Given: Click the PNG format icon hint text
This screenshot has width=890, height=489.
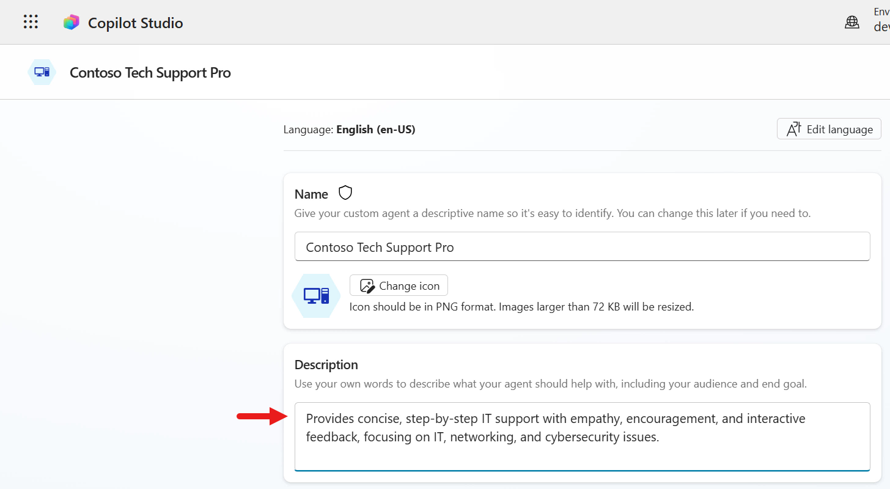Looking at the screenshot, I should tap(521, 307).
